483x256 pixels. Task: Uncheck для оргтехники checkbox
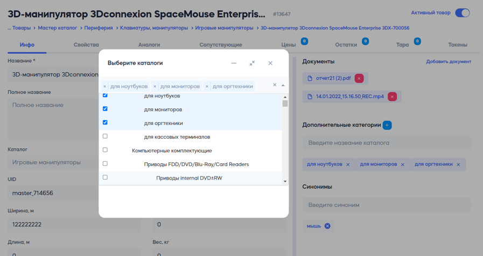click(x=105, y=122)
